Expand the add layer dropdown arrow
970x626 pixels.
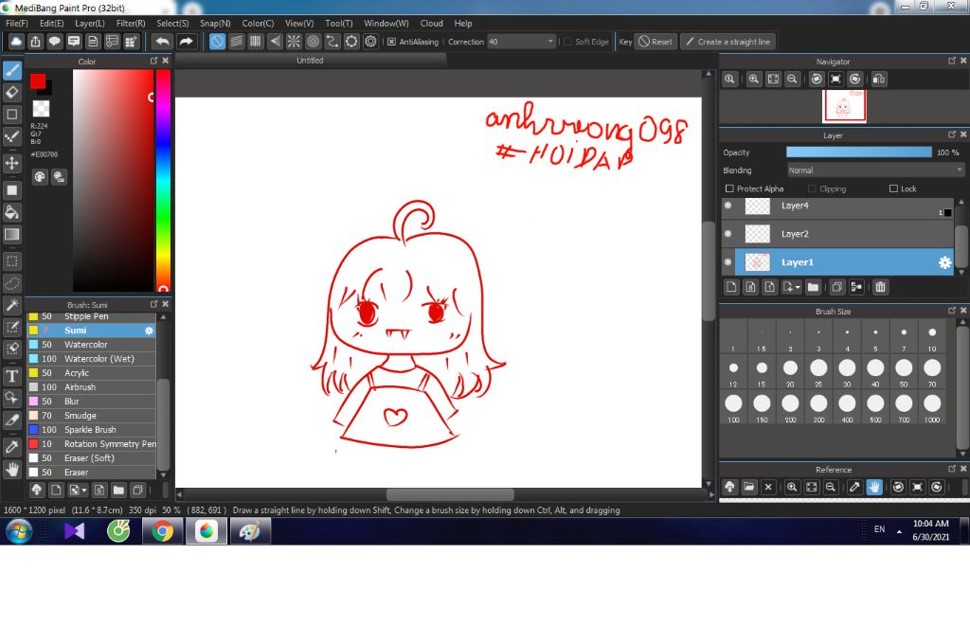coord(798,287)
